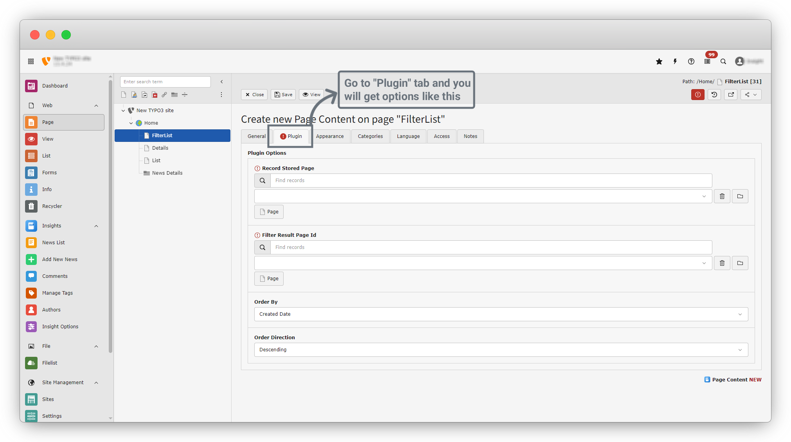Click the Close button
Screen dimensions: 791x442
pyautogui.click(x=254, y=95)
